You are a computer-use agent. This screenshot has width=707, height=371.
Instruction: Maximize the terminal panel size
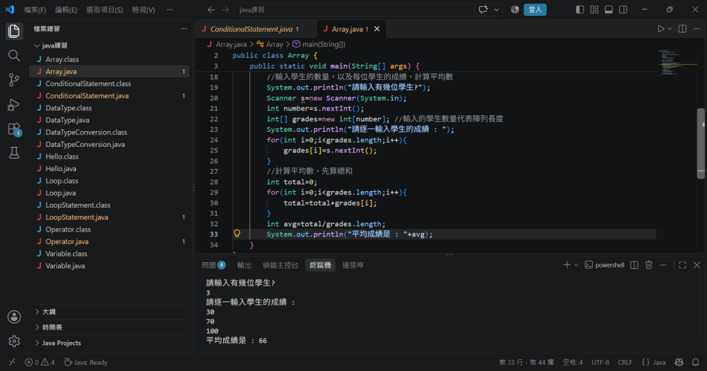(x=683, y=265)
